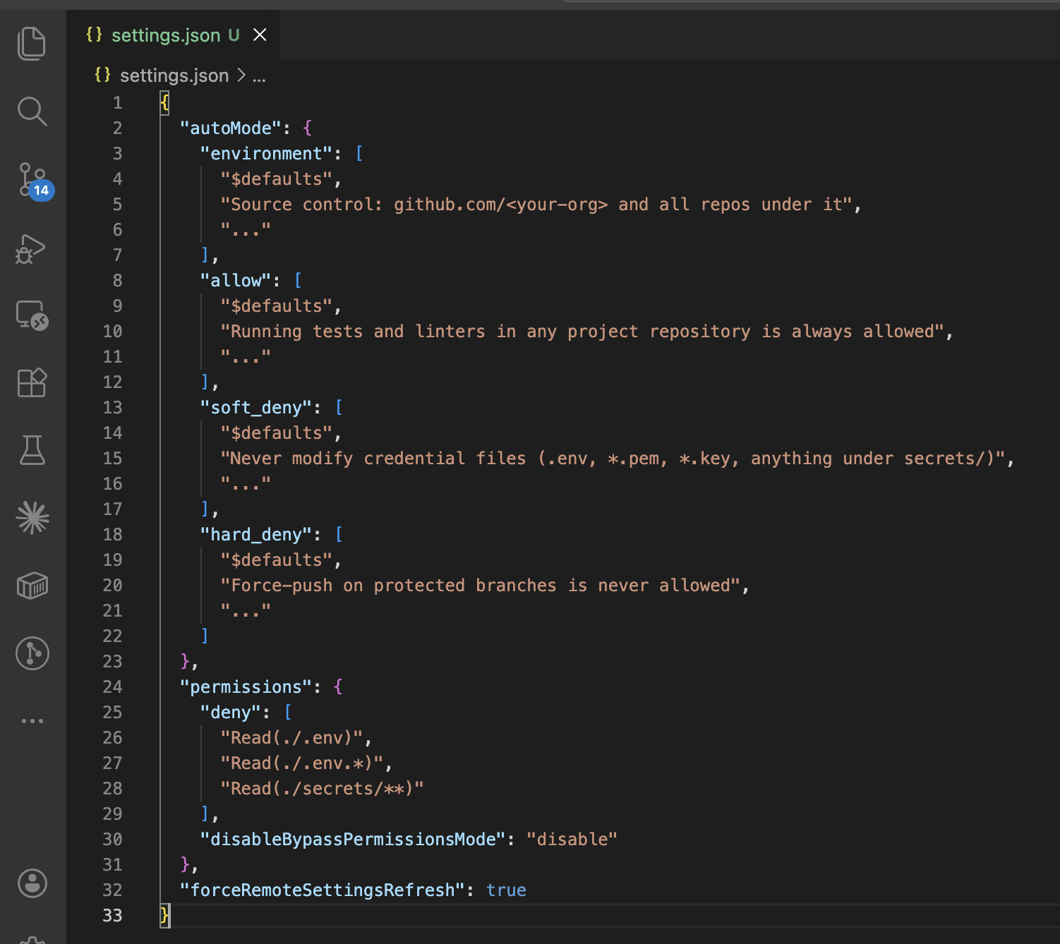The height and width of the screenshot is (944, 1060).
Task: Click the closing brace on line 33
Action: (x=164, y=916)
